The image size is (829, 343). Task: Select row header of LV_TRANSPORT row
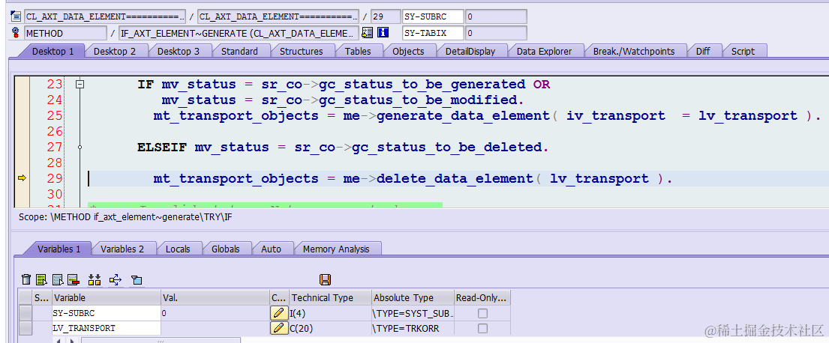[26, 328]
